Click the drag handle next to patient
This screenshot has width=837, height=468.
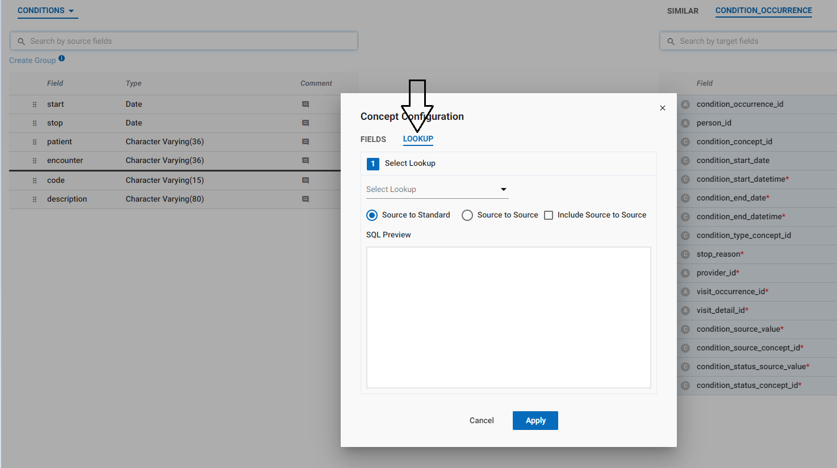coord(35,141)
